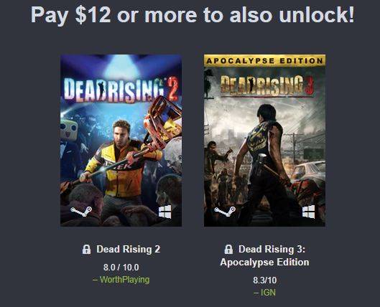Open the Dead Rising 2 cover art

point(121,141)
